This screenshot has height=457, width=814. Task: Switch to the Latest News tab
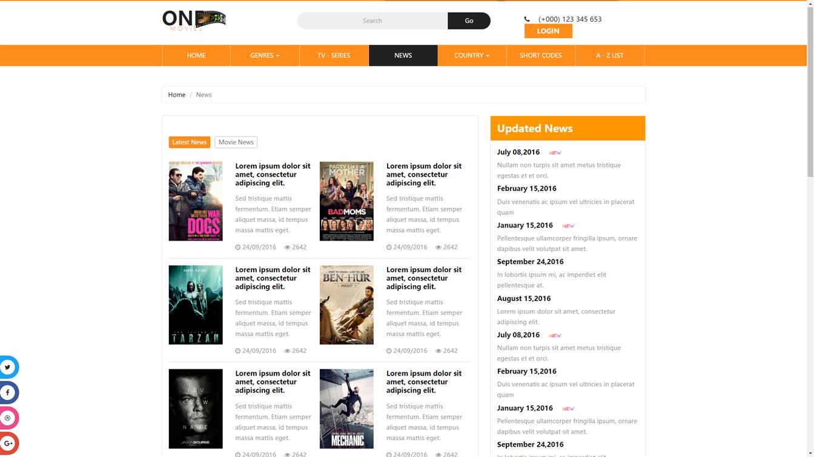(x=189, y=142)
